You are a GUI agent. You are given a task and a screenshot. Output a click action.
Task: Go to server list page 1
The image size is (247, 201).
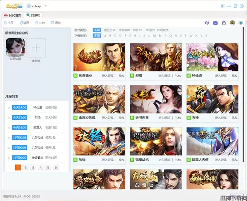[18, 168]
